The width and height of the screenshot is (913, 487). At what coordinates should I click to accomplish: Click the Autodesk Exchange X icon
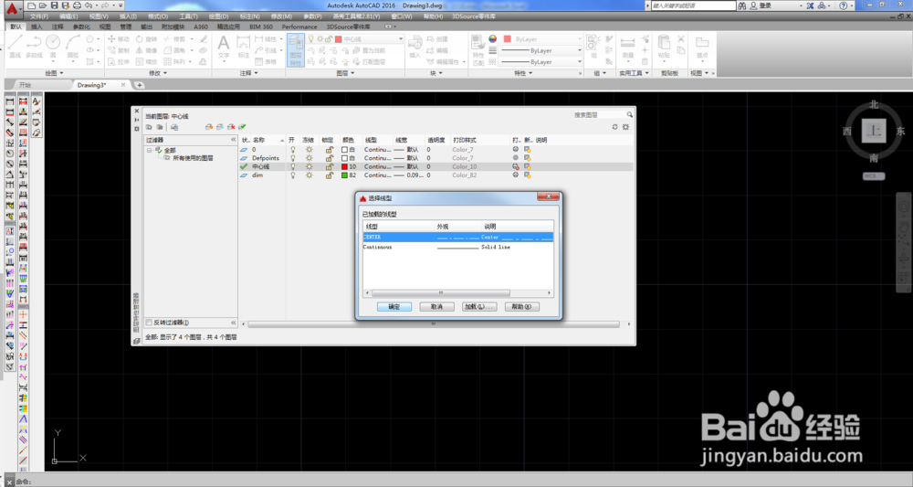coord(810,5)
